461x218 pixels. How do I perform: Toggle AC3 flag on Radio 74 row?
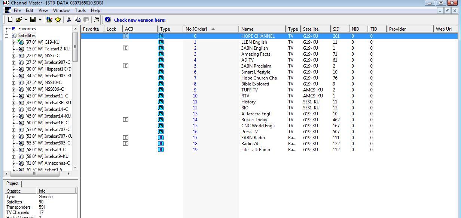[126, 144]
